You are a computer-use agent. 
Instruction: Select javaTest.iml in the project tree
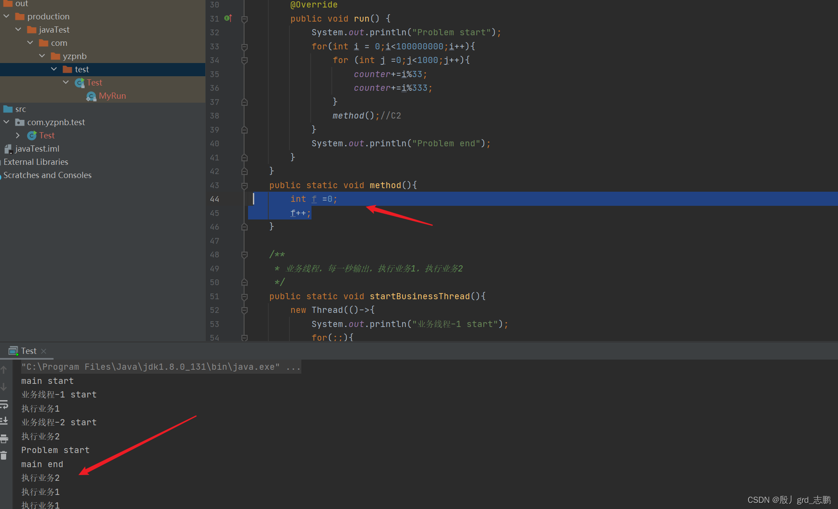pos(37,149)
